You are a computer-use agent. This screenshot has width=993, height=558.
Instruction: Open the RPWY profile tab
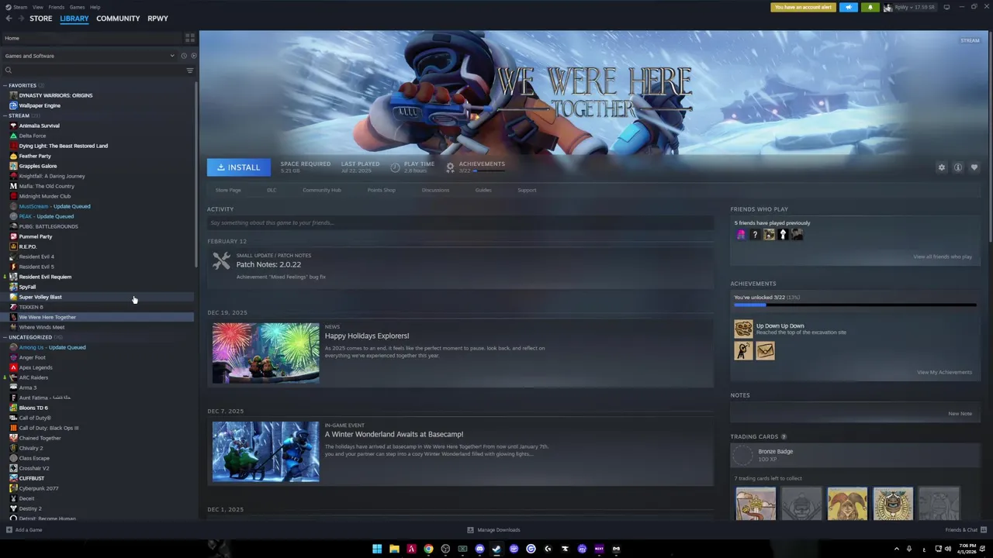(157, 19)
